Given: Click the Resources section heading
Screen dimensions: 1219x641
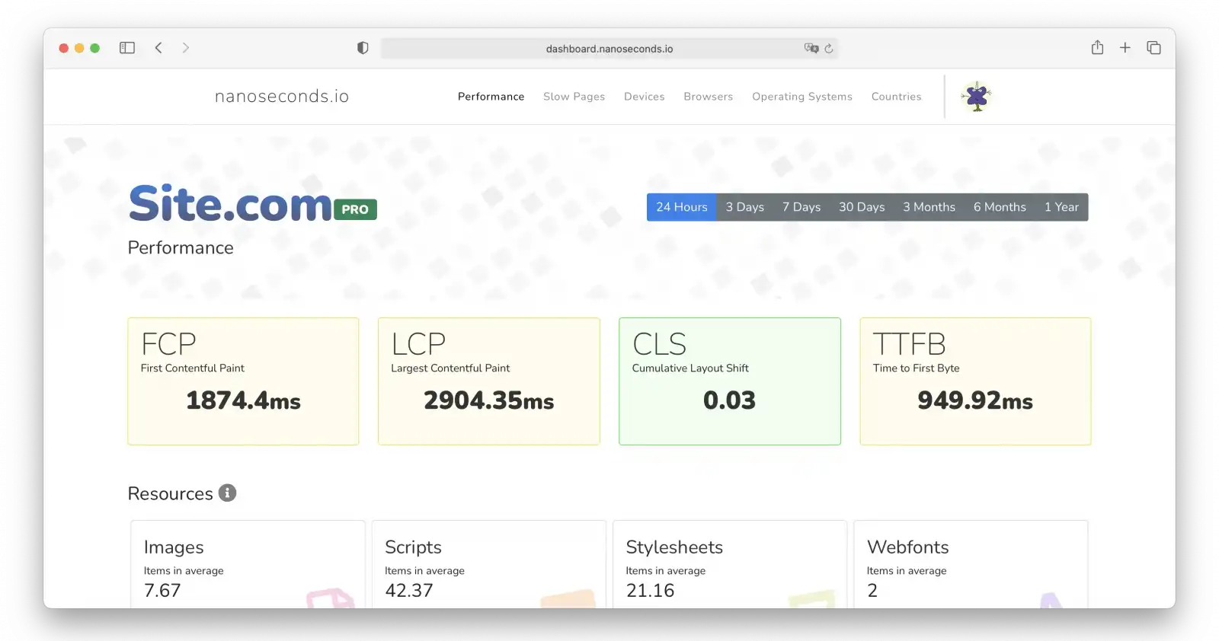Looking at the screenshot, I should pyautogui.click(x=171, y=493).
